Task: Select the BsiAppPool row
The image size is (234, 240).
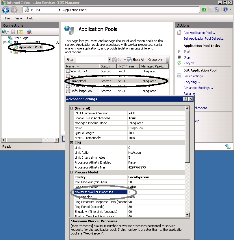Action: pyautogui.click(x=117, y=81)
